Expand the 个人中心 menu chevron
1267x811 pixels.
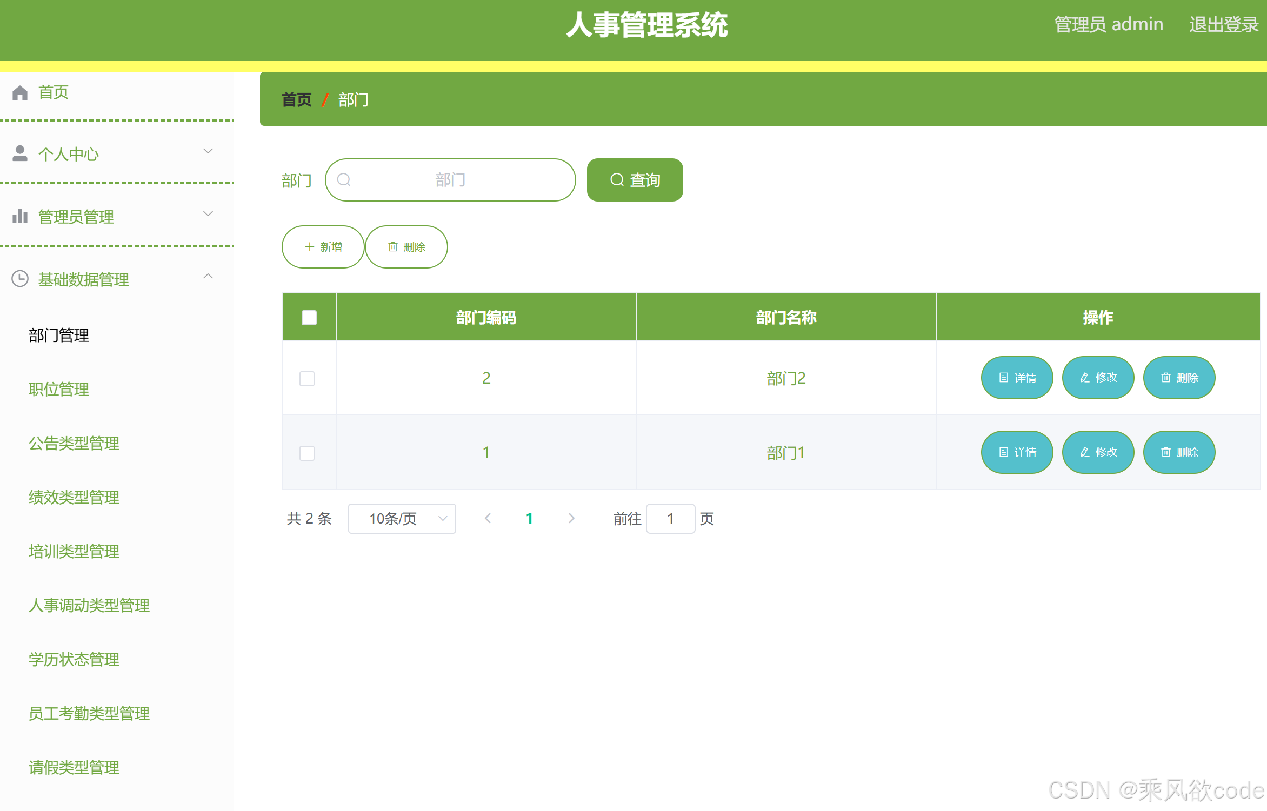(208, 151)
